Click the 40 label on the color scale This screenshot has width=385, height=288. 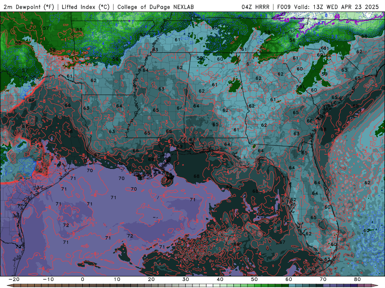[220, 279]
